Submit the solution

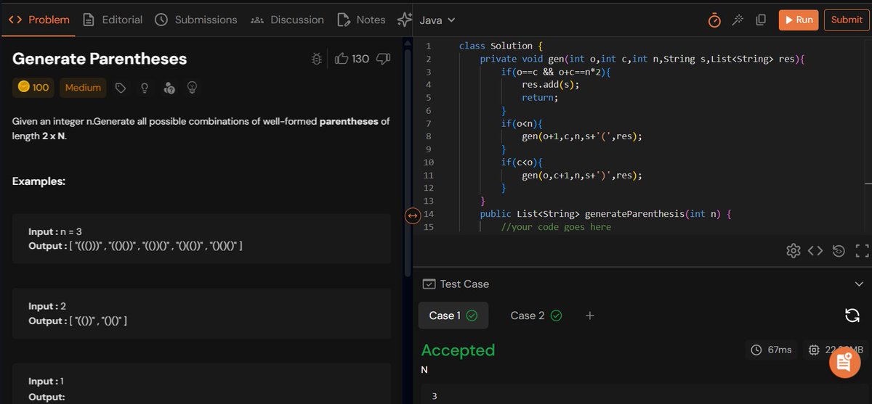coord(847,20)
